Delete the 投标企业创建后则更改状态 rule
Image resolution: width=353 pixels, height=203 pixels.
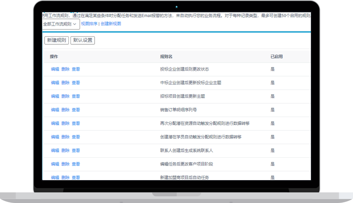coord(65,69)
